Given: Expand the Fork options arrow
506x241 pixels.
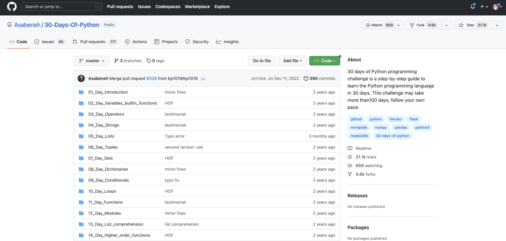Looking at the screenshot, I should pyautogui.click(x=446, y=25).
